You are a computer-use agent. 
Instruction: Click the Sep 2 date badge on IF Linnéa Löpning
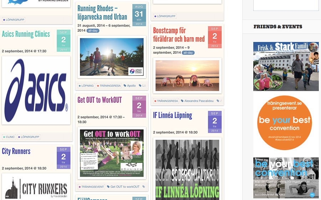[x=214, y=122]
